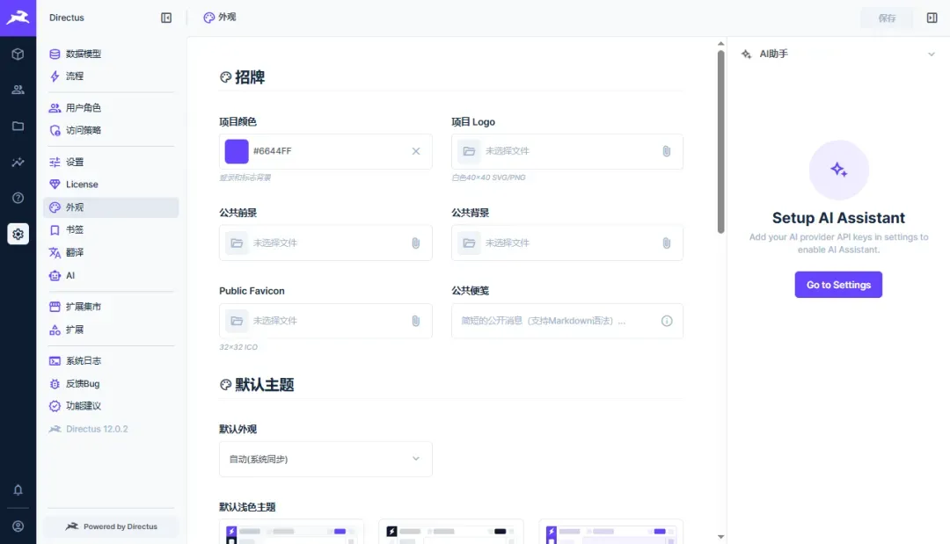Image resolution: width=950 pixels, height=544 pixels.
Task: Click info icon in 公共便笺 field
Action: pyautogui.click(x=667, y=321)
